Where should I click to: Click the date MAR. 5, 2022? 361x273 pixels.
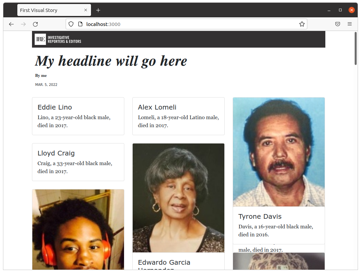pyautogui.click(x=46, y=85)
